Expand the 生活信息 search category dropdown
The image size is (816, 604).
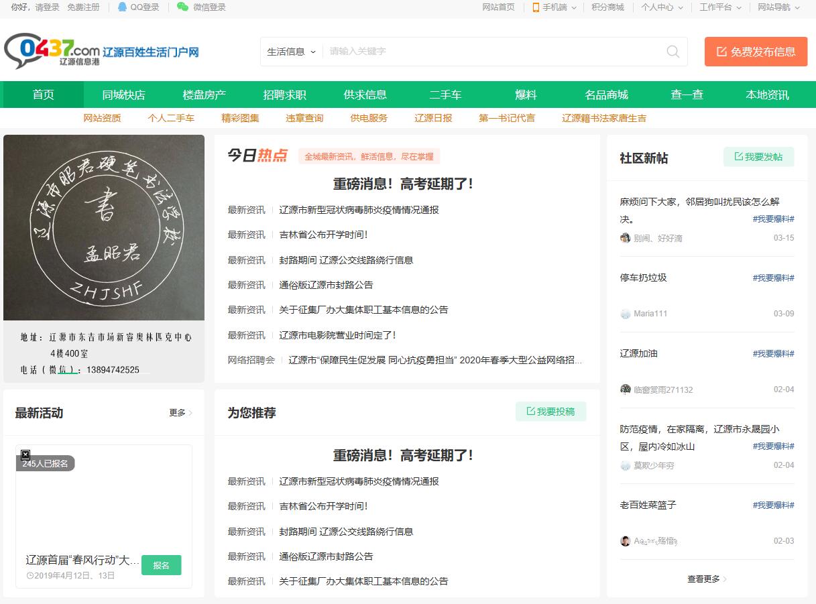click(291, 52)
